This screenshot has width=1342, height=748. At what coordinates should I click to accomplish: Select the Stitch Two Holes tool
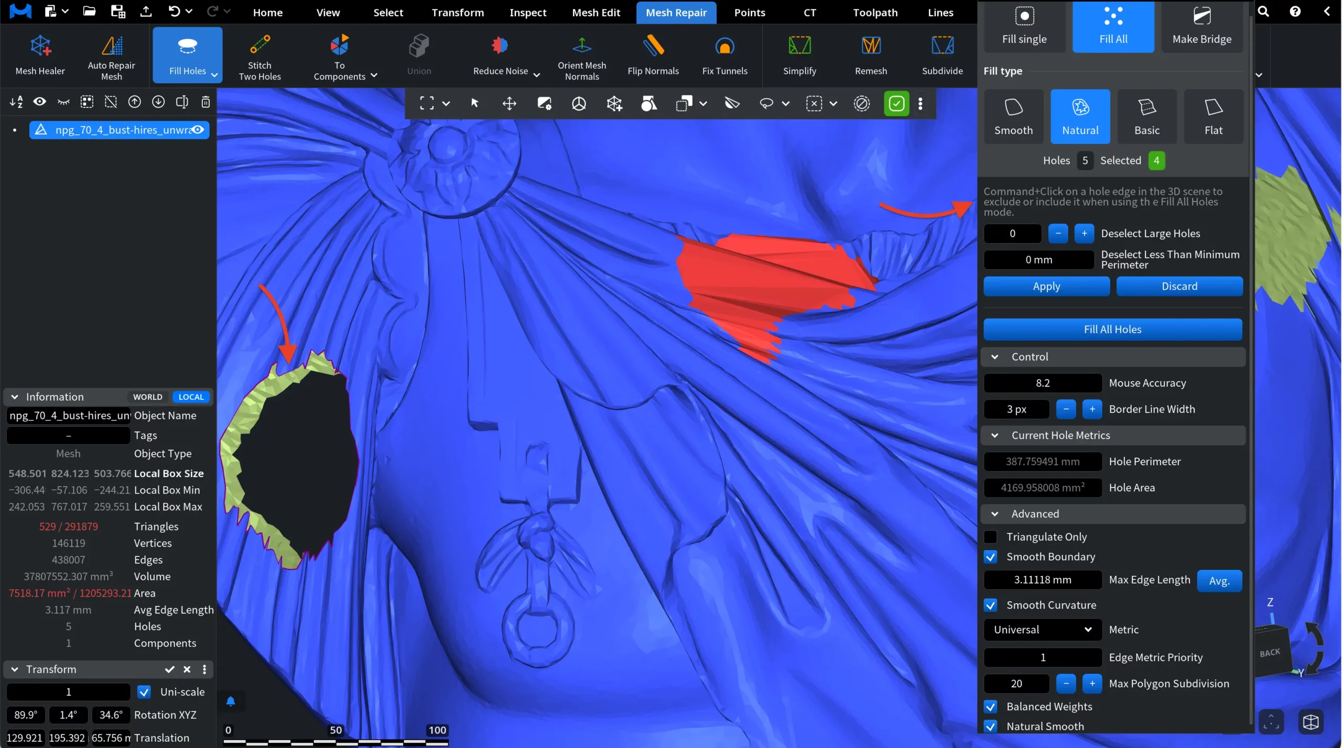click(x=259, y=46)
